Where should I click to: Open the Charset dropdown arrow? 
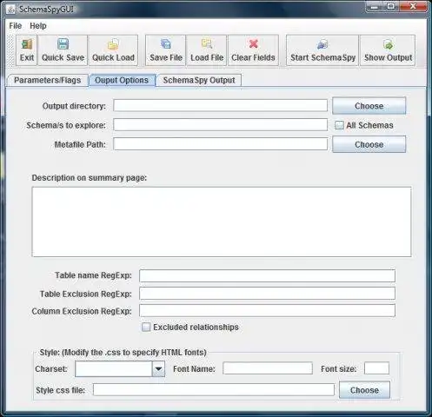click(x=158, y=369)
